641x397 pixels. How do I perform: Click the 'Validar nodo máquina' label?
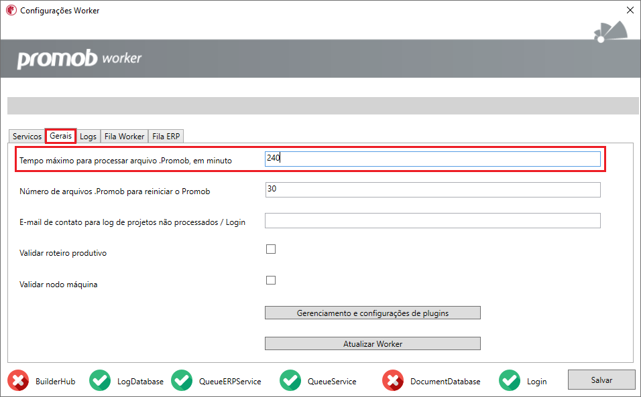pyautogui.click(x=58, y=285)
